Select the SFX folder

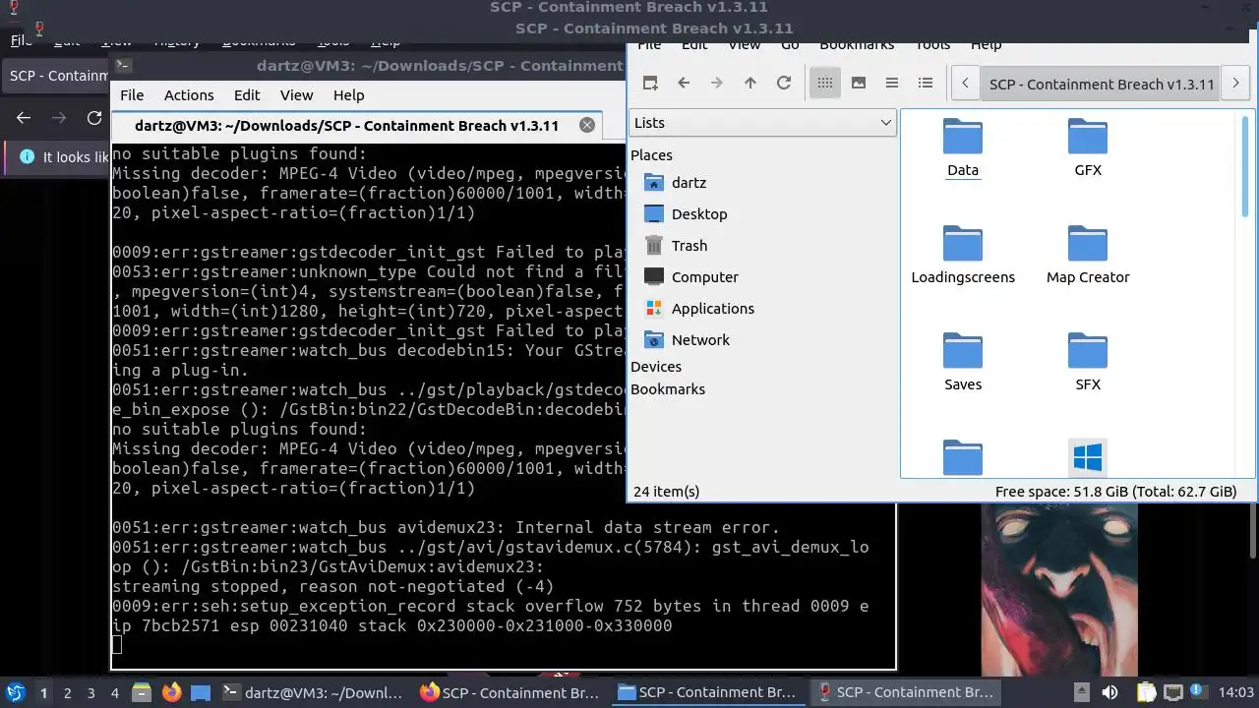[1088, 363]
